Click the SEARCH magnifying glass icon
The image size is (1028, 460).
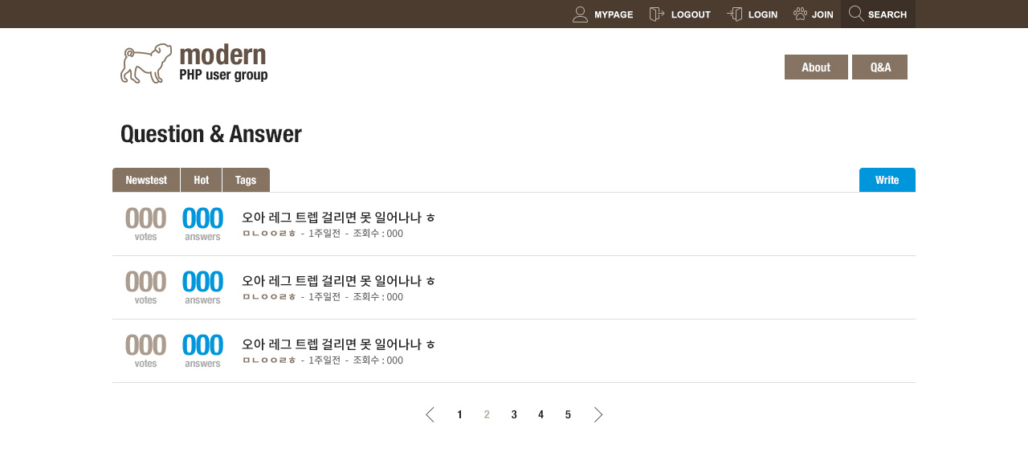click(x=856, y=14)
